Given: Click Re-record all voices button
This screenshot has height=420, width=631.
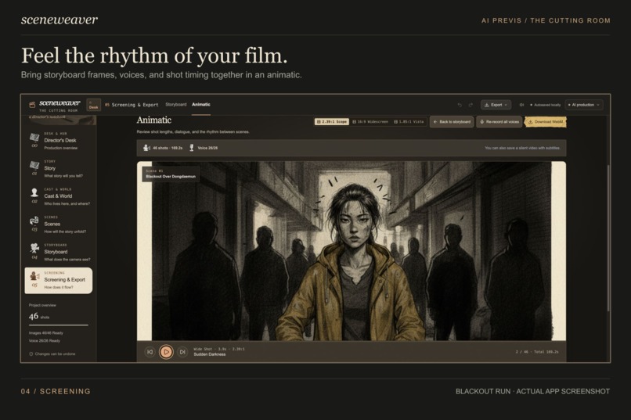Looking at the screenshot, I should (x=499, y=122).
